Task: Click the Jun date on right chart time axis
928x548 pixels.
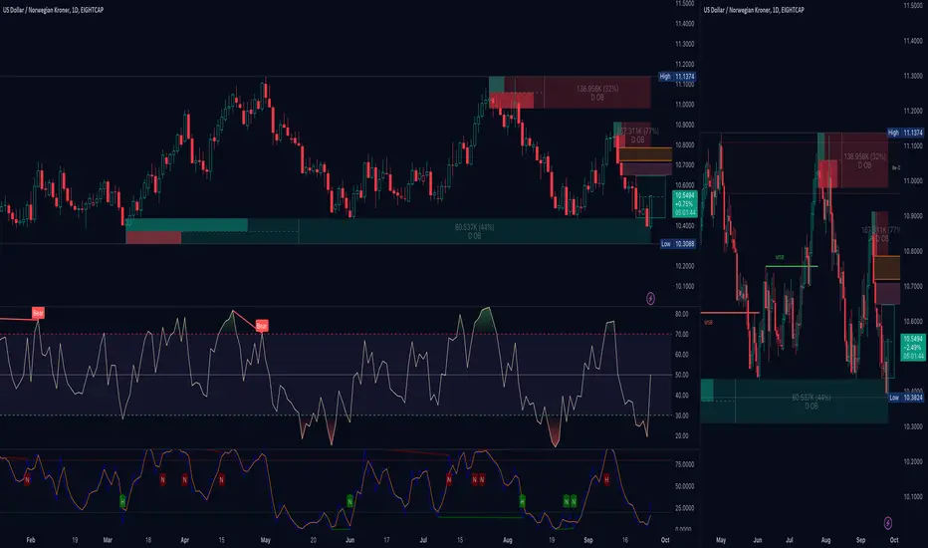Action: click(x=757, y=540)
